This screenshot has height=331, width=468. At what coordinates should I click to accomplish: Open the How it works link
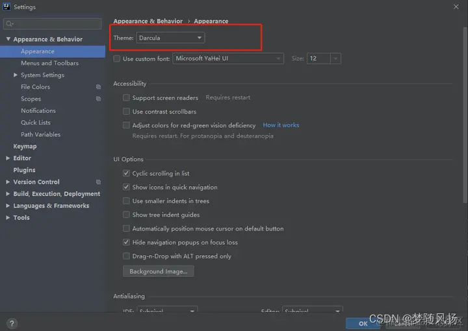(x=281, y=125)
